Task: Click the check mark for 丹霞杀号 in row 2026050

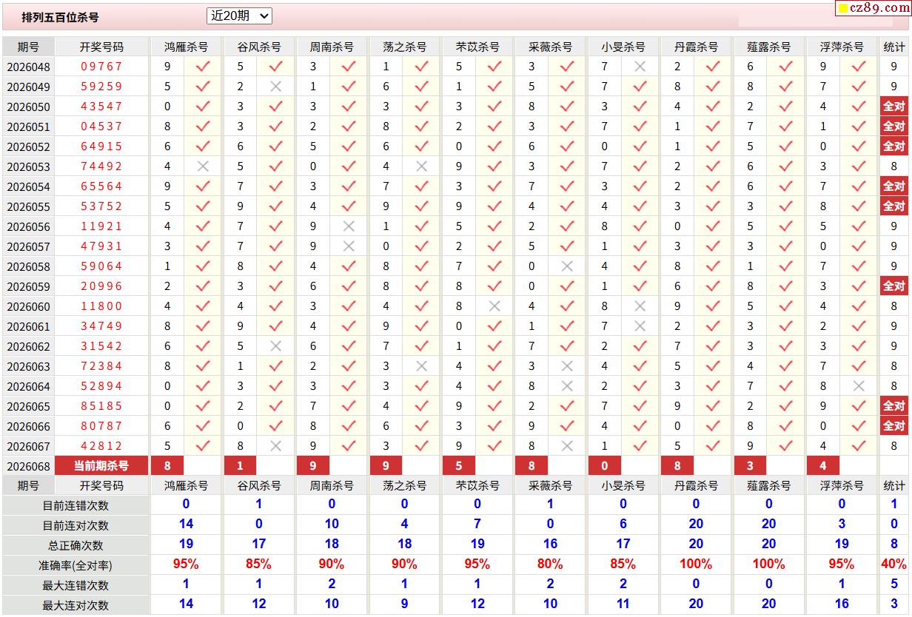Action: point(714,106)
